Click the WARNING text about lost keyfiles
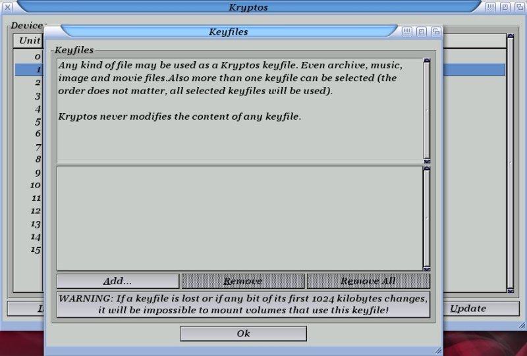 (243, 304)
